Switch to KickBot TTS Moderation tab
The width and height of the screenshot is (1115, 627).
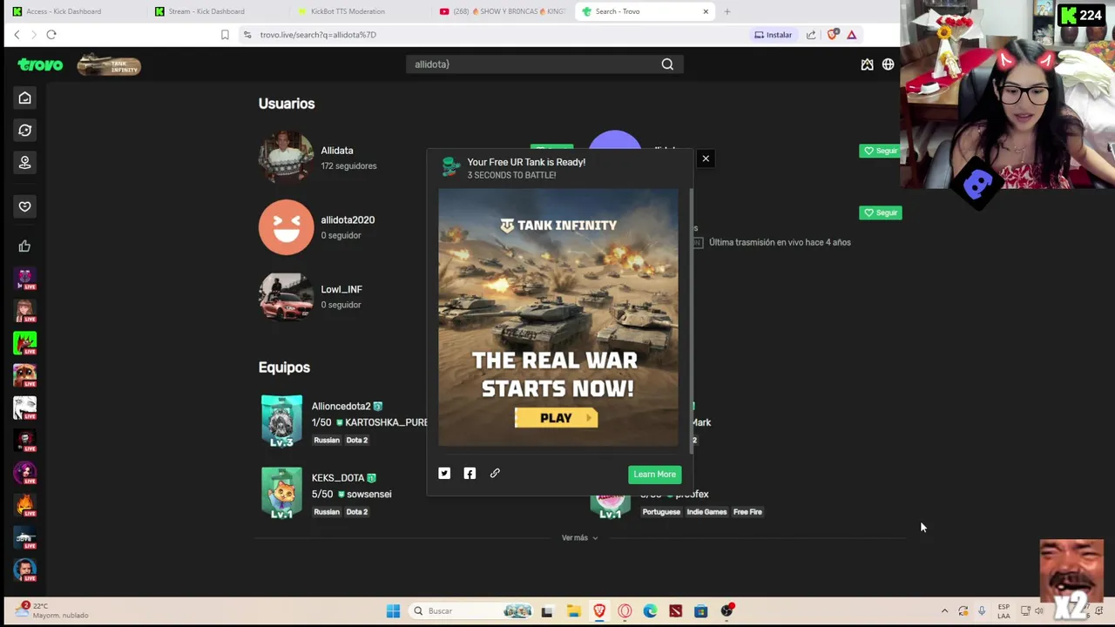tap(359, 11)
